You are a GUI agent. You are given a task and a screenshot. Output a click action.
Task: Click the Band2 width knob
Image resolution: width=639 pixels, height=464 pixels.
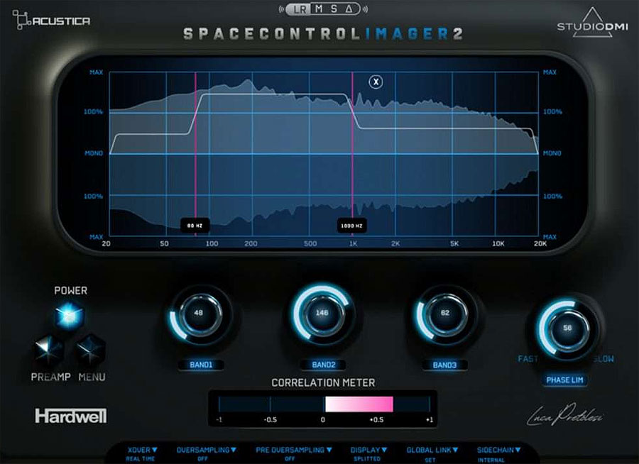322,313
